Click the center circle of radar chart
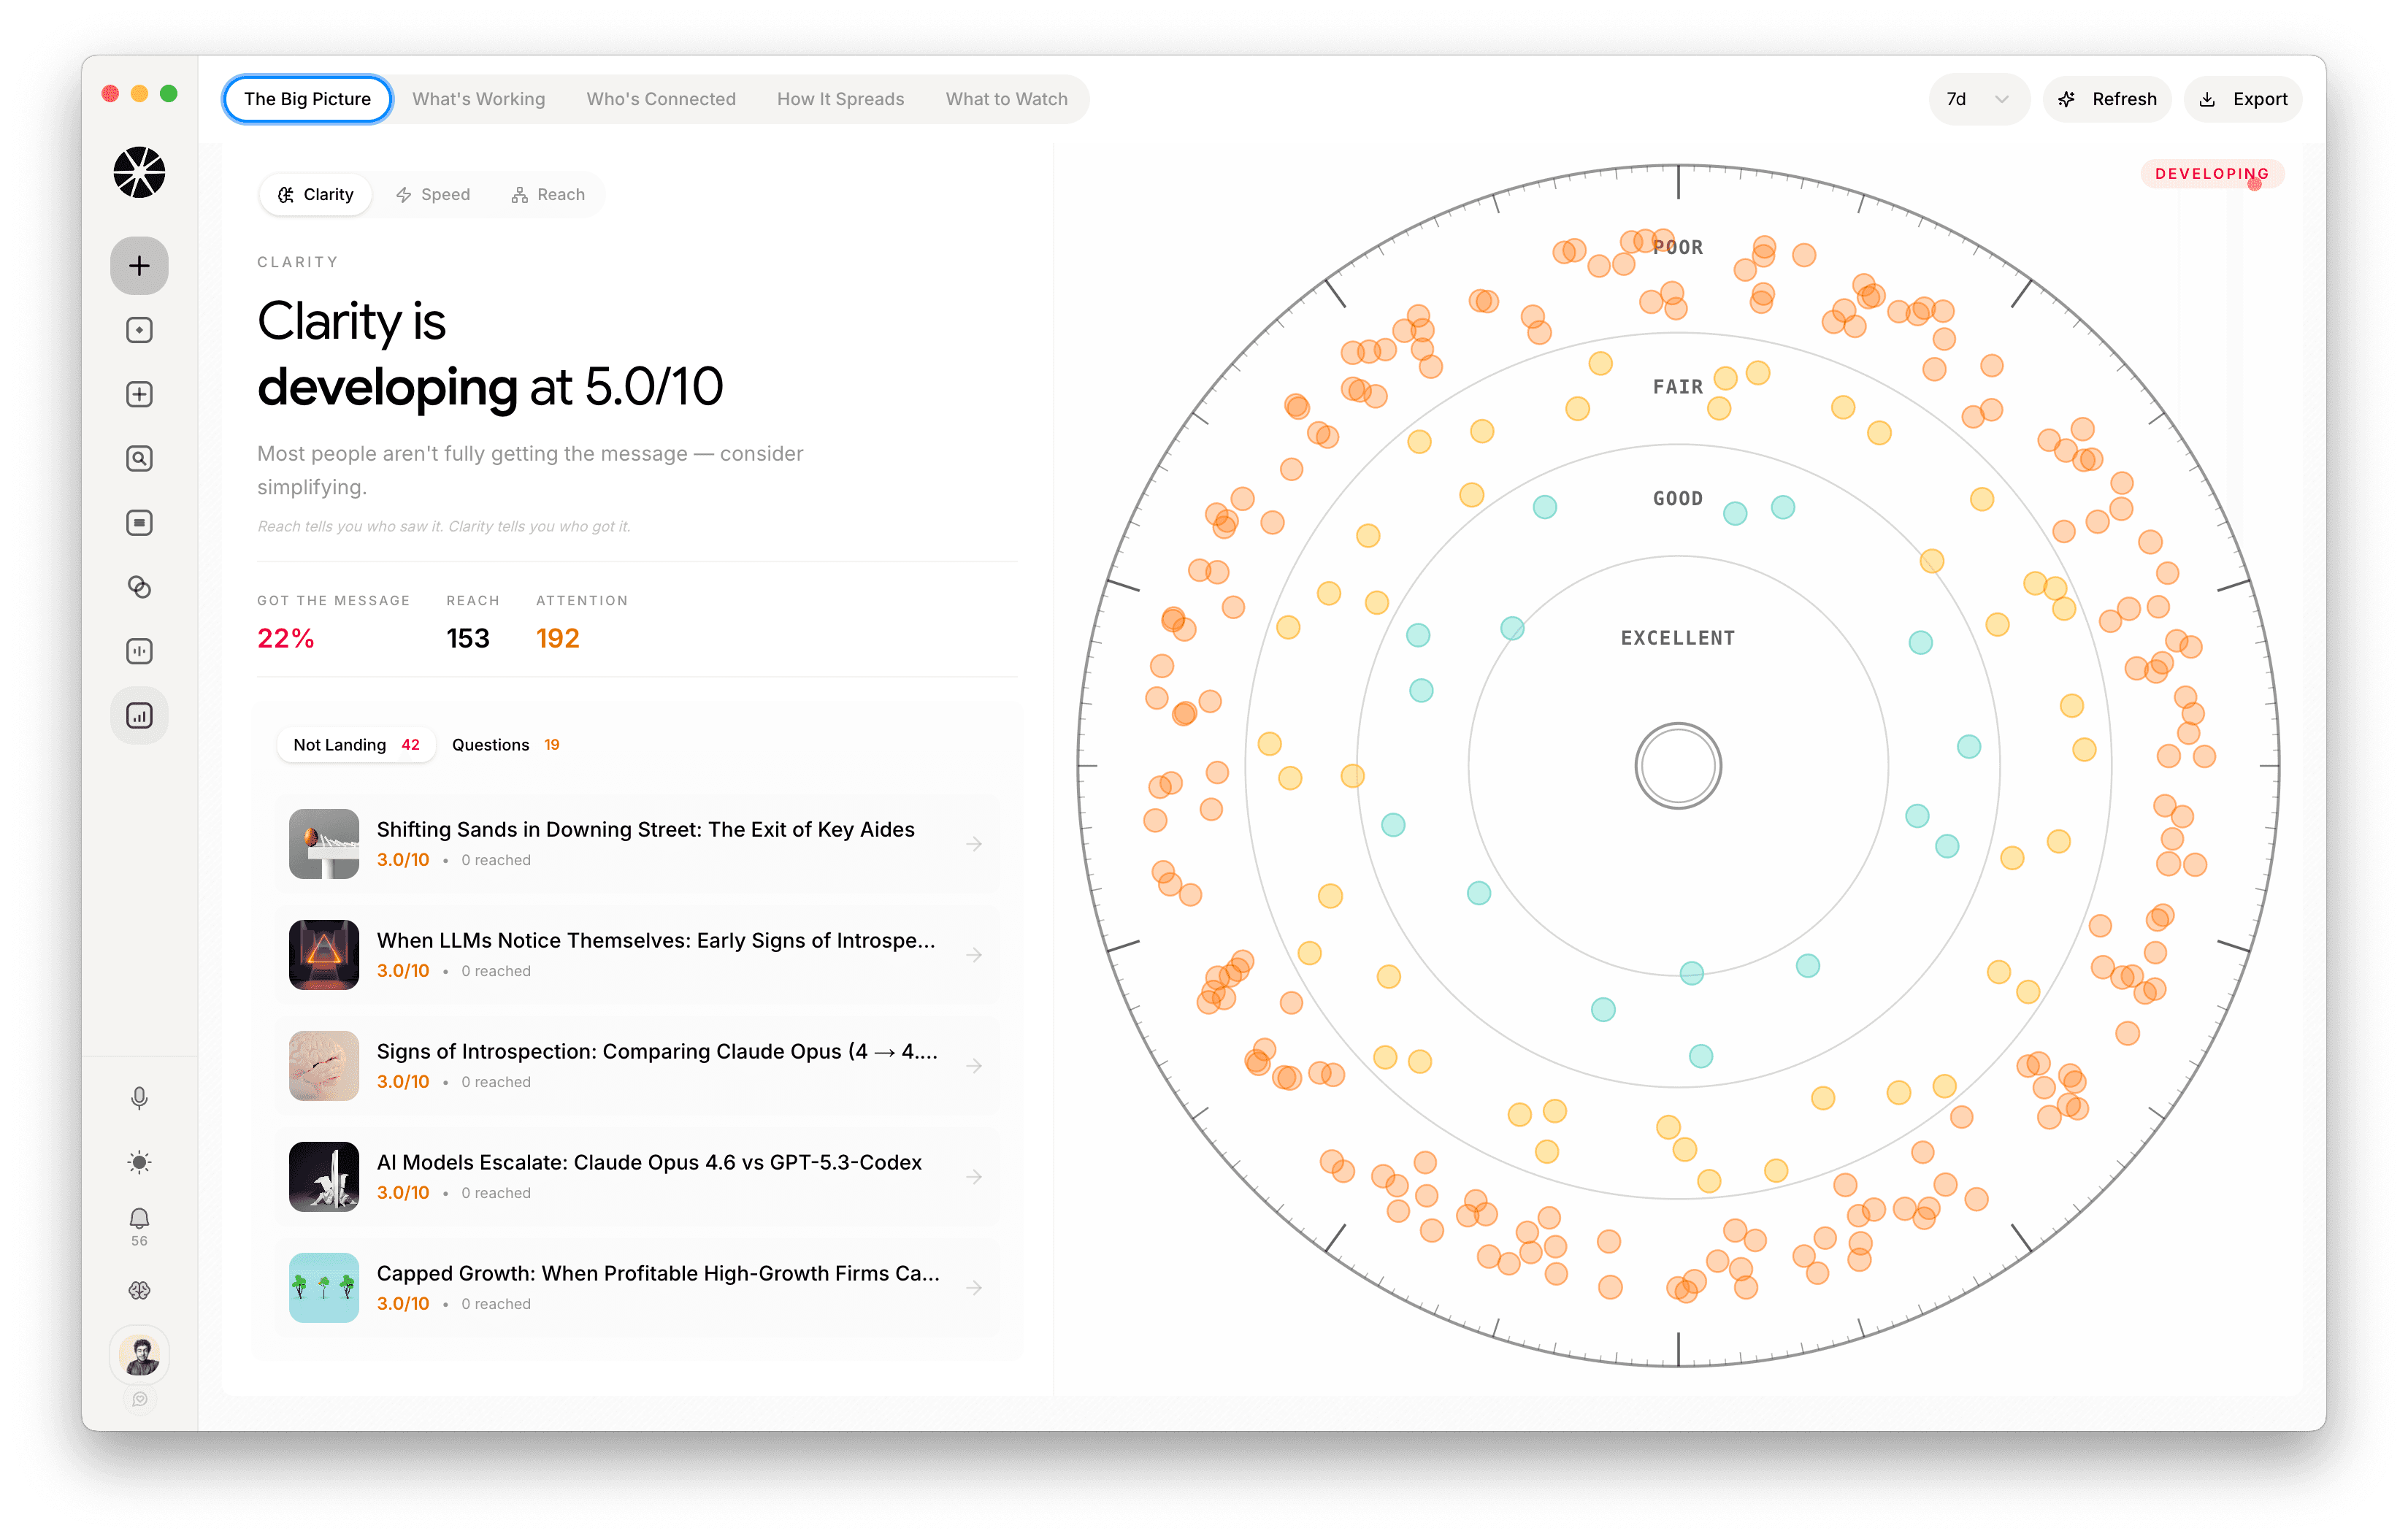The width and height of the screenshot is (2408, 1539). [1677, 766]
